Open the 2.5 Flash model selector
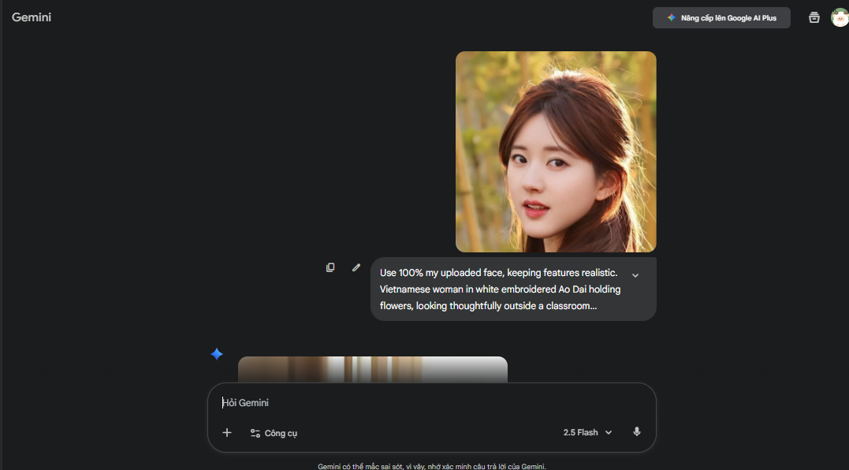 click(x=586, y=432)
